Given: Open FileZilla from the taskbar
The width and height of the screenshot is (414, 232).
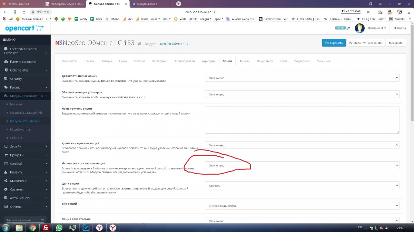Looking at the screenshot, I should coord(46,228).
